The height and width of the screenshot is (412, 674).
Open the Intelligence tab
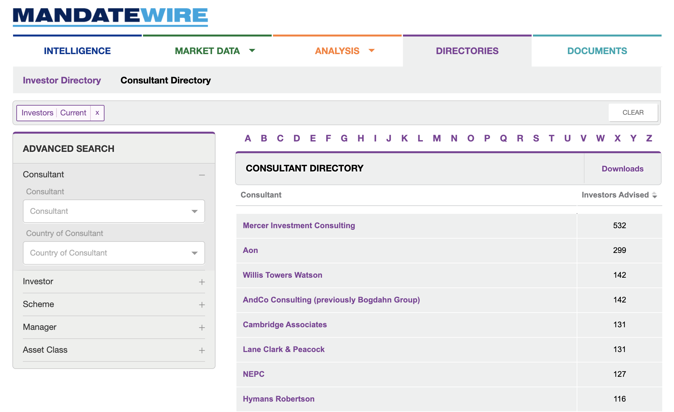[x=77, y=51]
